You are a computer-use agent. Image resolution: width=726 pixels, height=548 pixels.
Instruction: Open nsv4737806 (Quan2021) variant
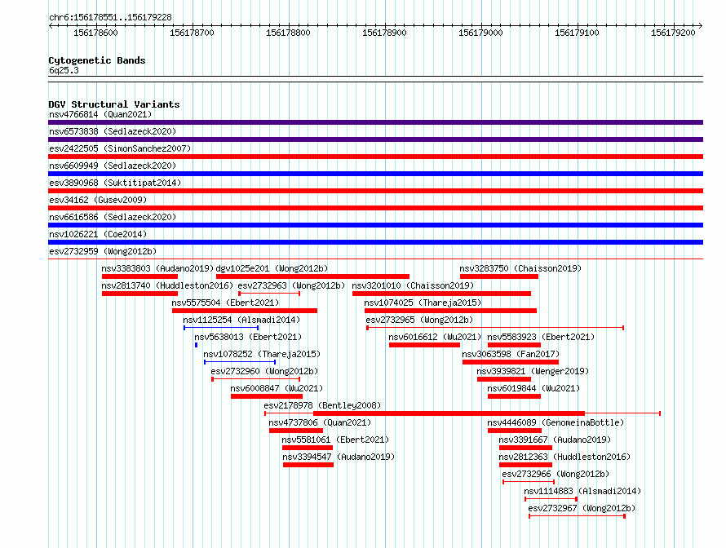pos(296,431)
